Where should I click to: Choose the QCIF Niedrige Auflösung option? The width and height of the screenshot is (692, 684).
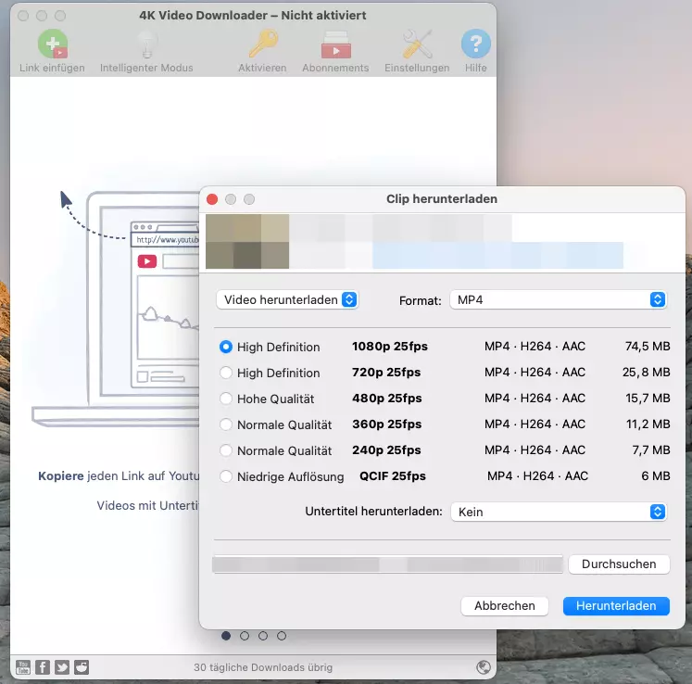(226, 476)
